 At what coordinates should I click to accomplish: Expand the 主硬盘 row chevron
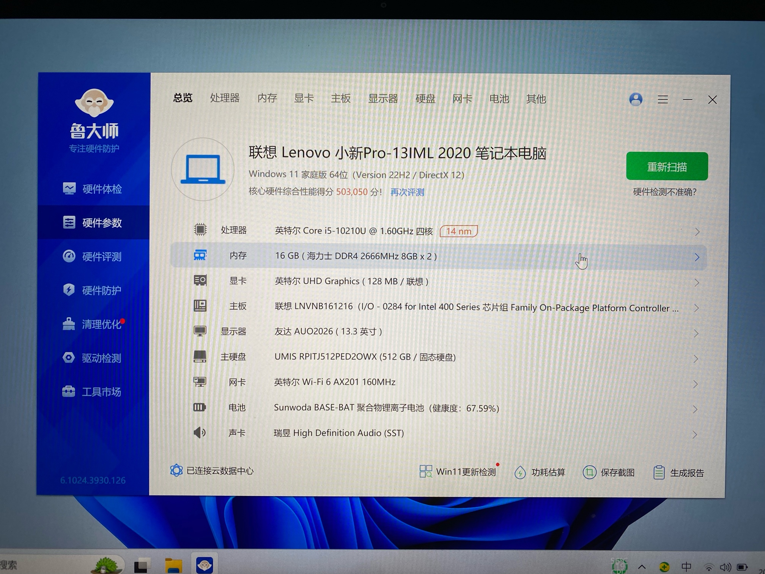[x=696, y=359]
